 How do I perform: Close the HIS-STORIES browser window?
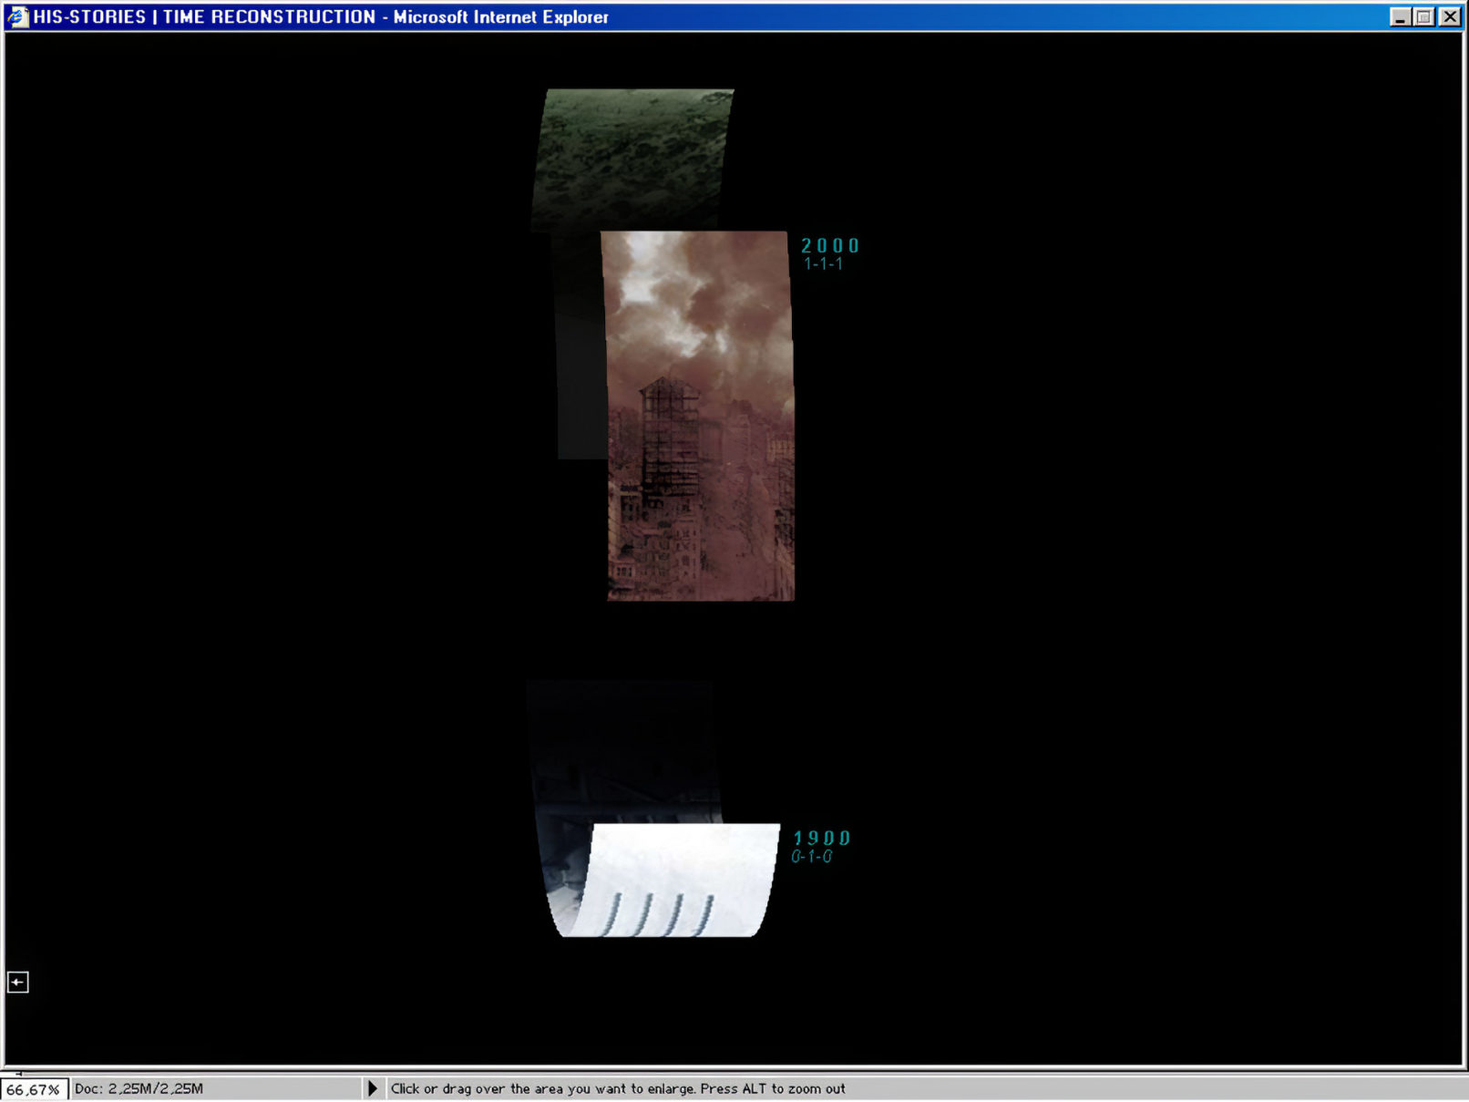point(1449,16)
